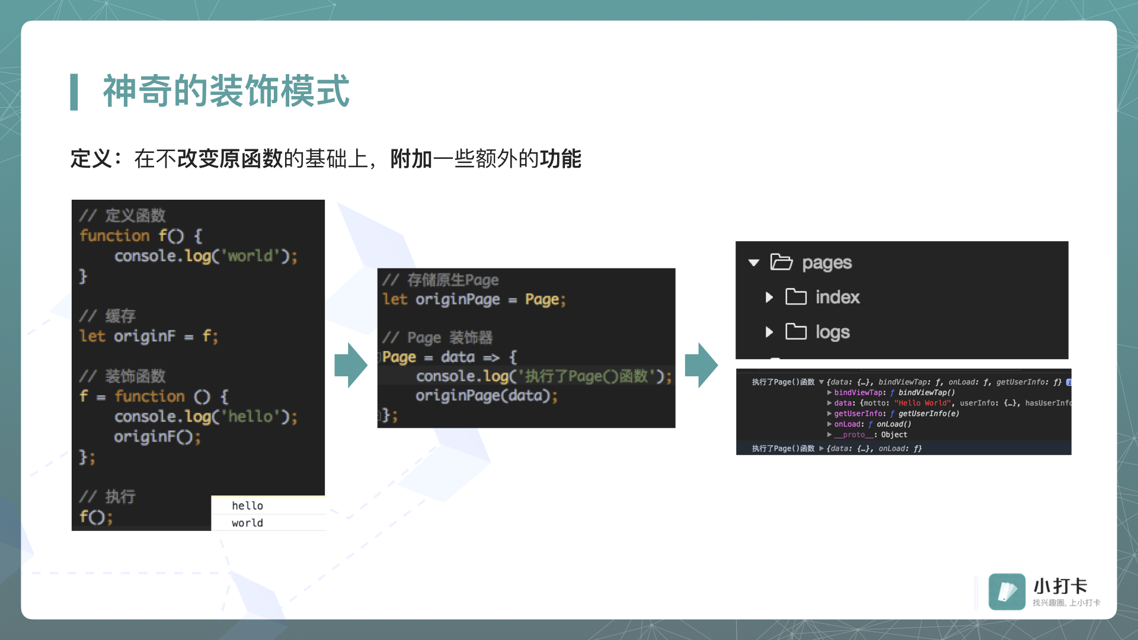Click the teal arrow before the pages tree
1138x640 pixels.
[x=701, y=365]
